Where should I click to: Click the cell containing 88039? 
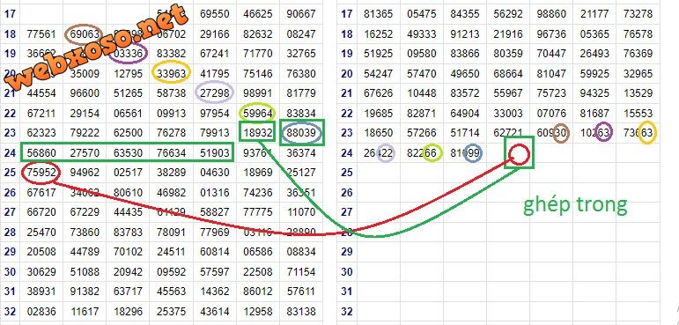click(301, 133)
